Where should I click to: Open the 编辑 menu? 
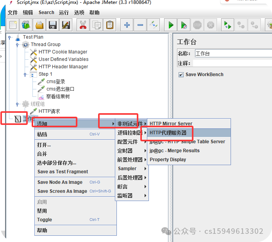(28, 12)
